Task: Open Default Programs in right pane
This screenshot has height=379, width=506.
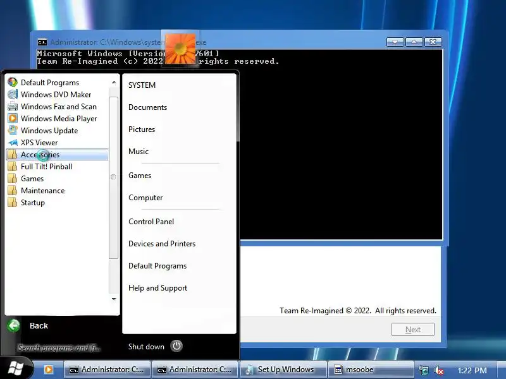Action: (157, 266)
